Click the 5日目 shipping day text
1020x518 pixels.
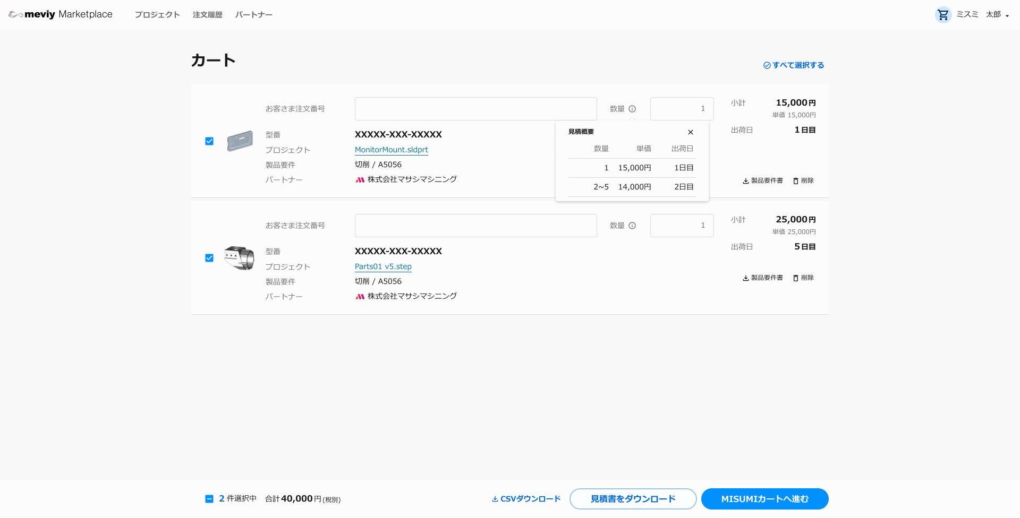tap(805, 247)
